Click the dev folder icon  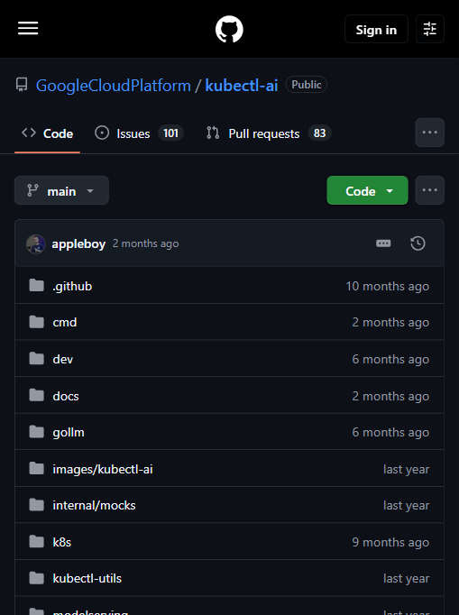pyautogui.click(x=36, y=359)
